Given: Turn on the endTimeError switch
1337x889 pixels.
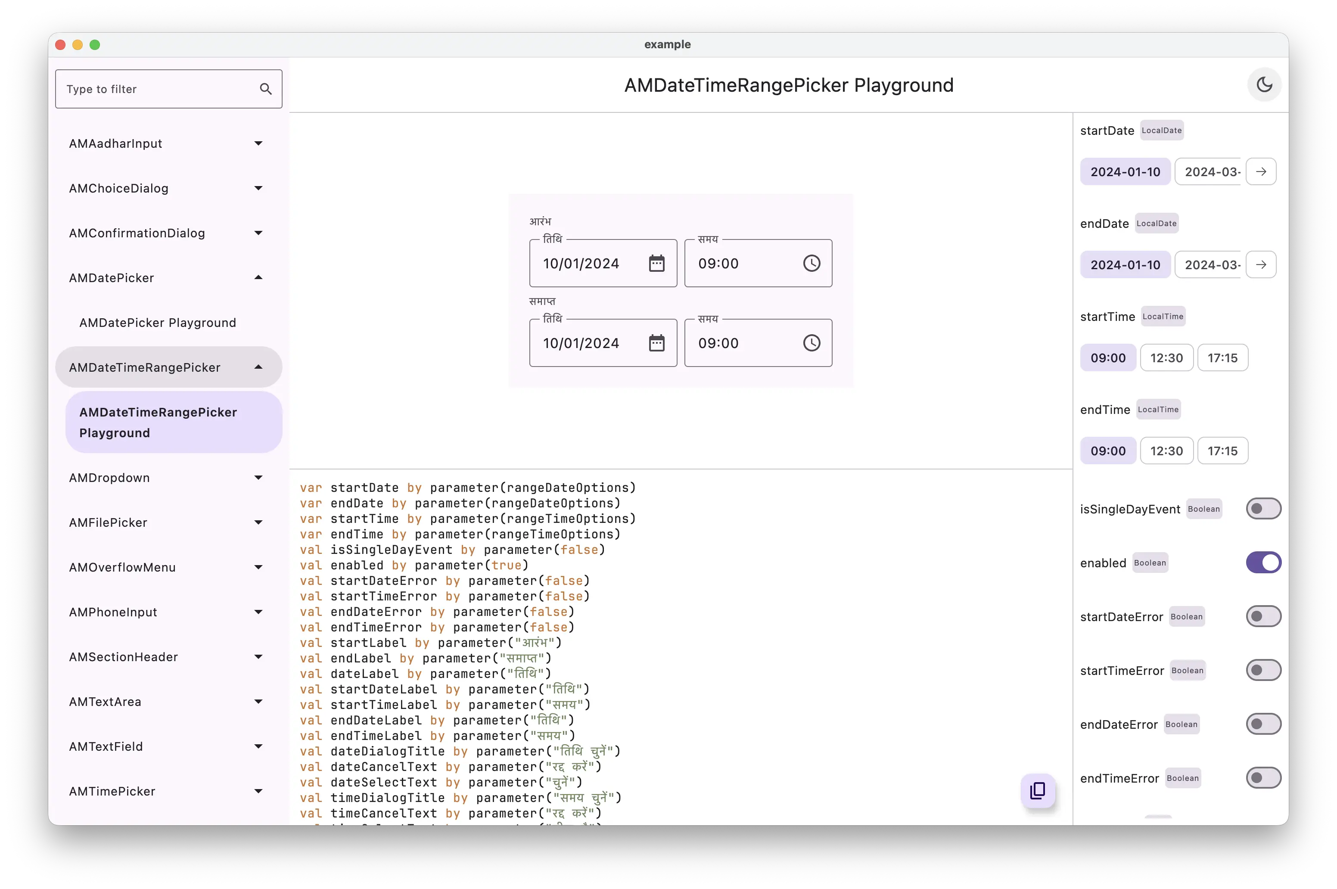Looking at the screenshot, I should coord(1263,778).
